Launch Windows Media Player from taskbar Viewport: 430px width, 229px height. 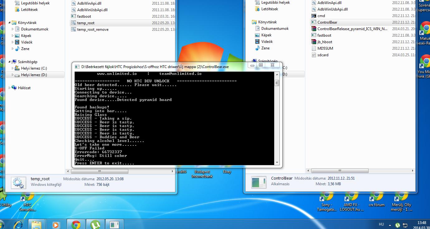click(x=56, y=224)
